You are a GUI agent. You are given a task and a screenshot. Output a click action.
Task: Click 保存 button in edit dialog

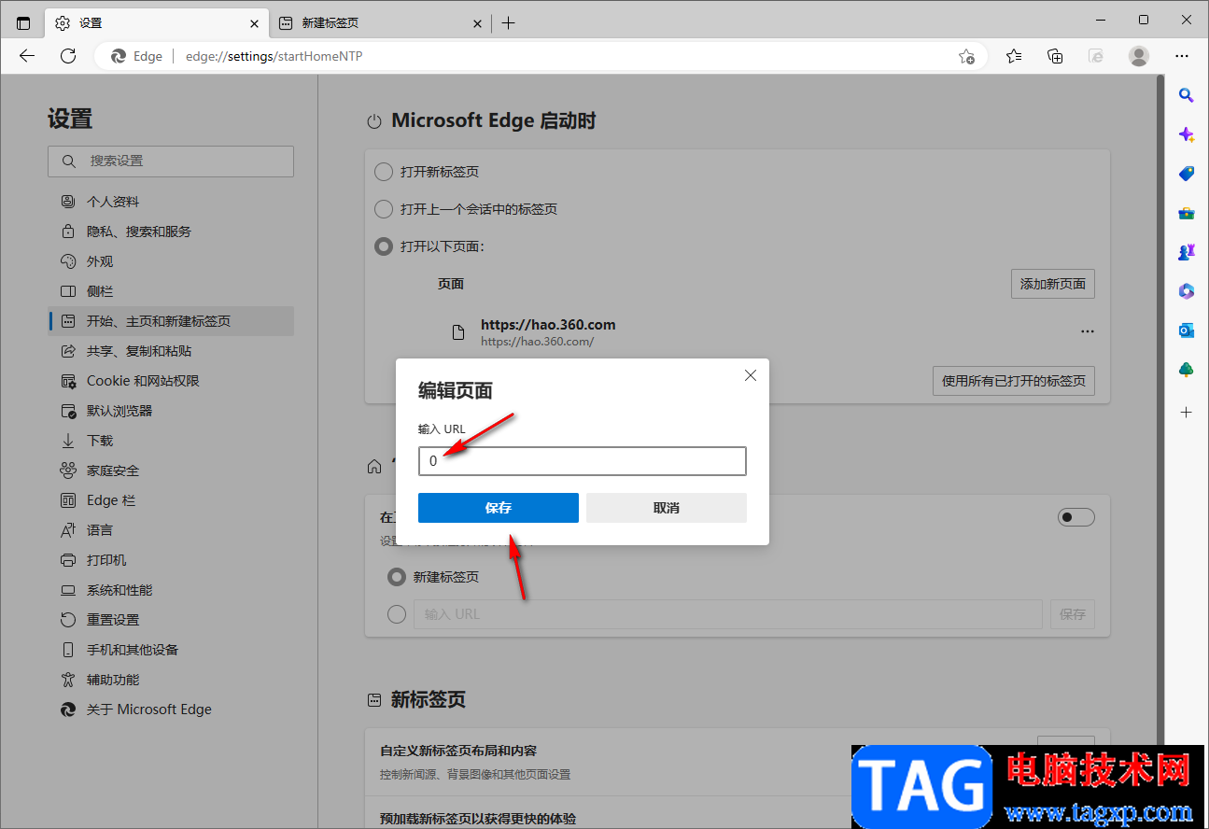499,508
